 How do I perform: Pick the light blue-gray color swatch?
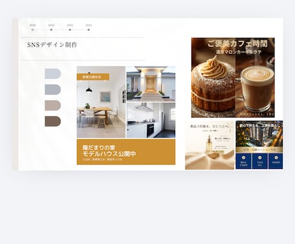[53, 74]
